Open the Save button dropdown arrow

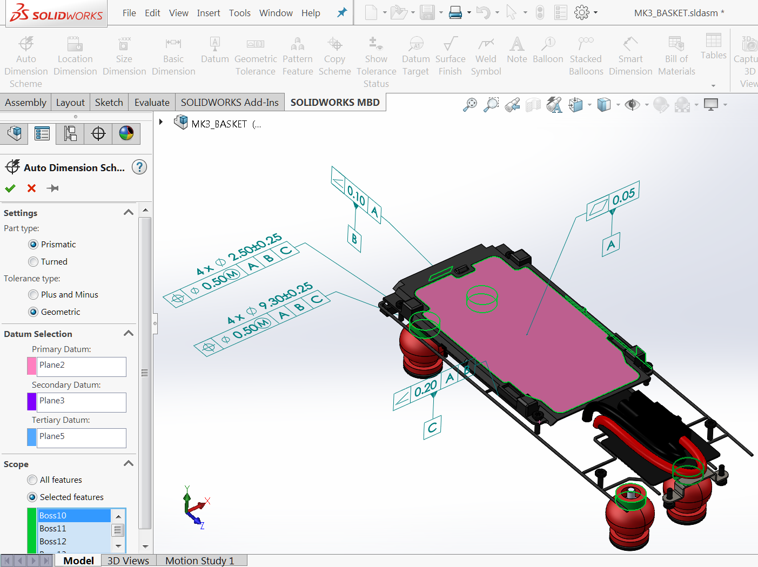(441, 12)
